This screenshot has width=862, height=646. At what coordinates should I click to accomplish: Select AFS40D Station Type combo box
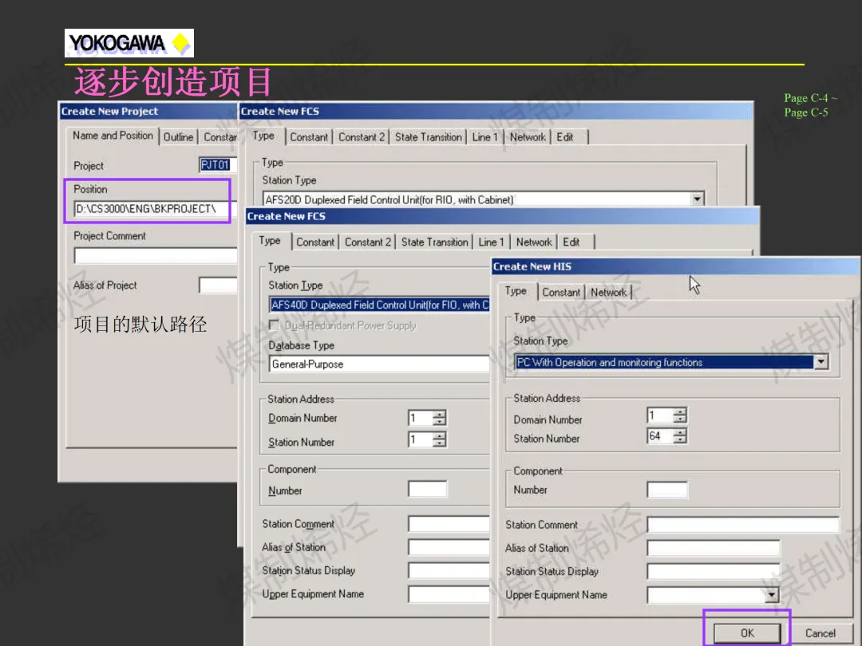[x=379, y=305]
